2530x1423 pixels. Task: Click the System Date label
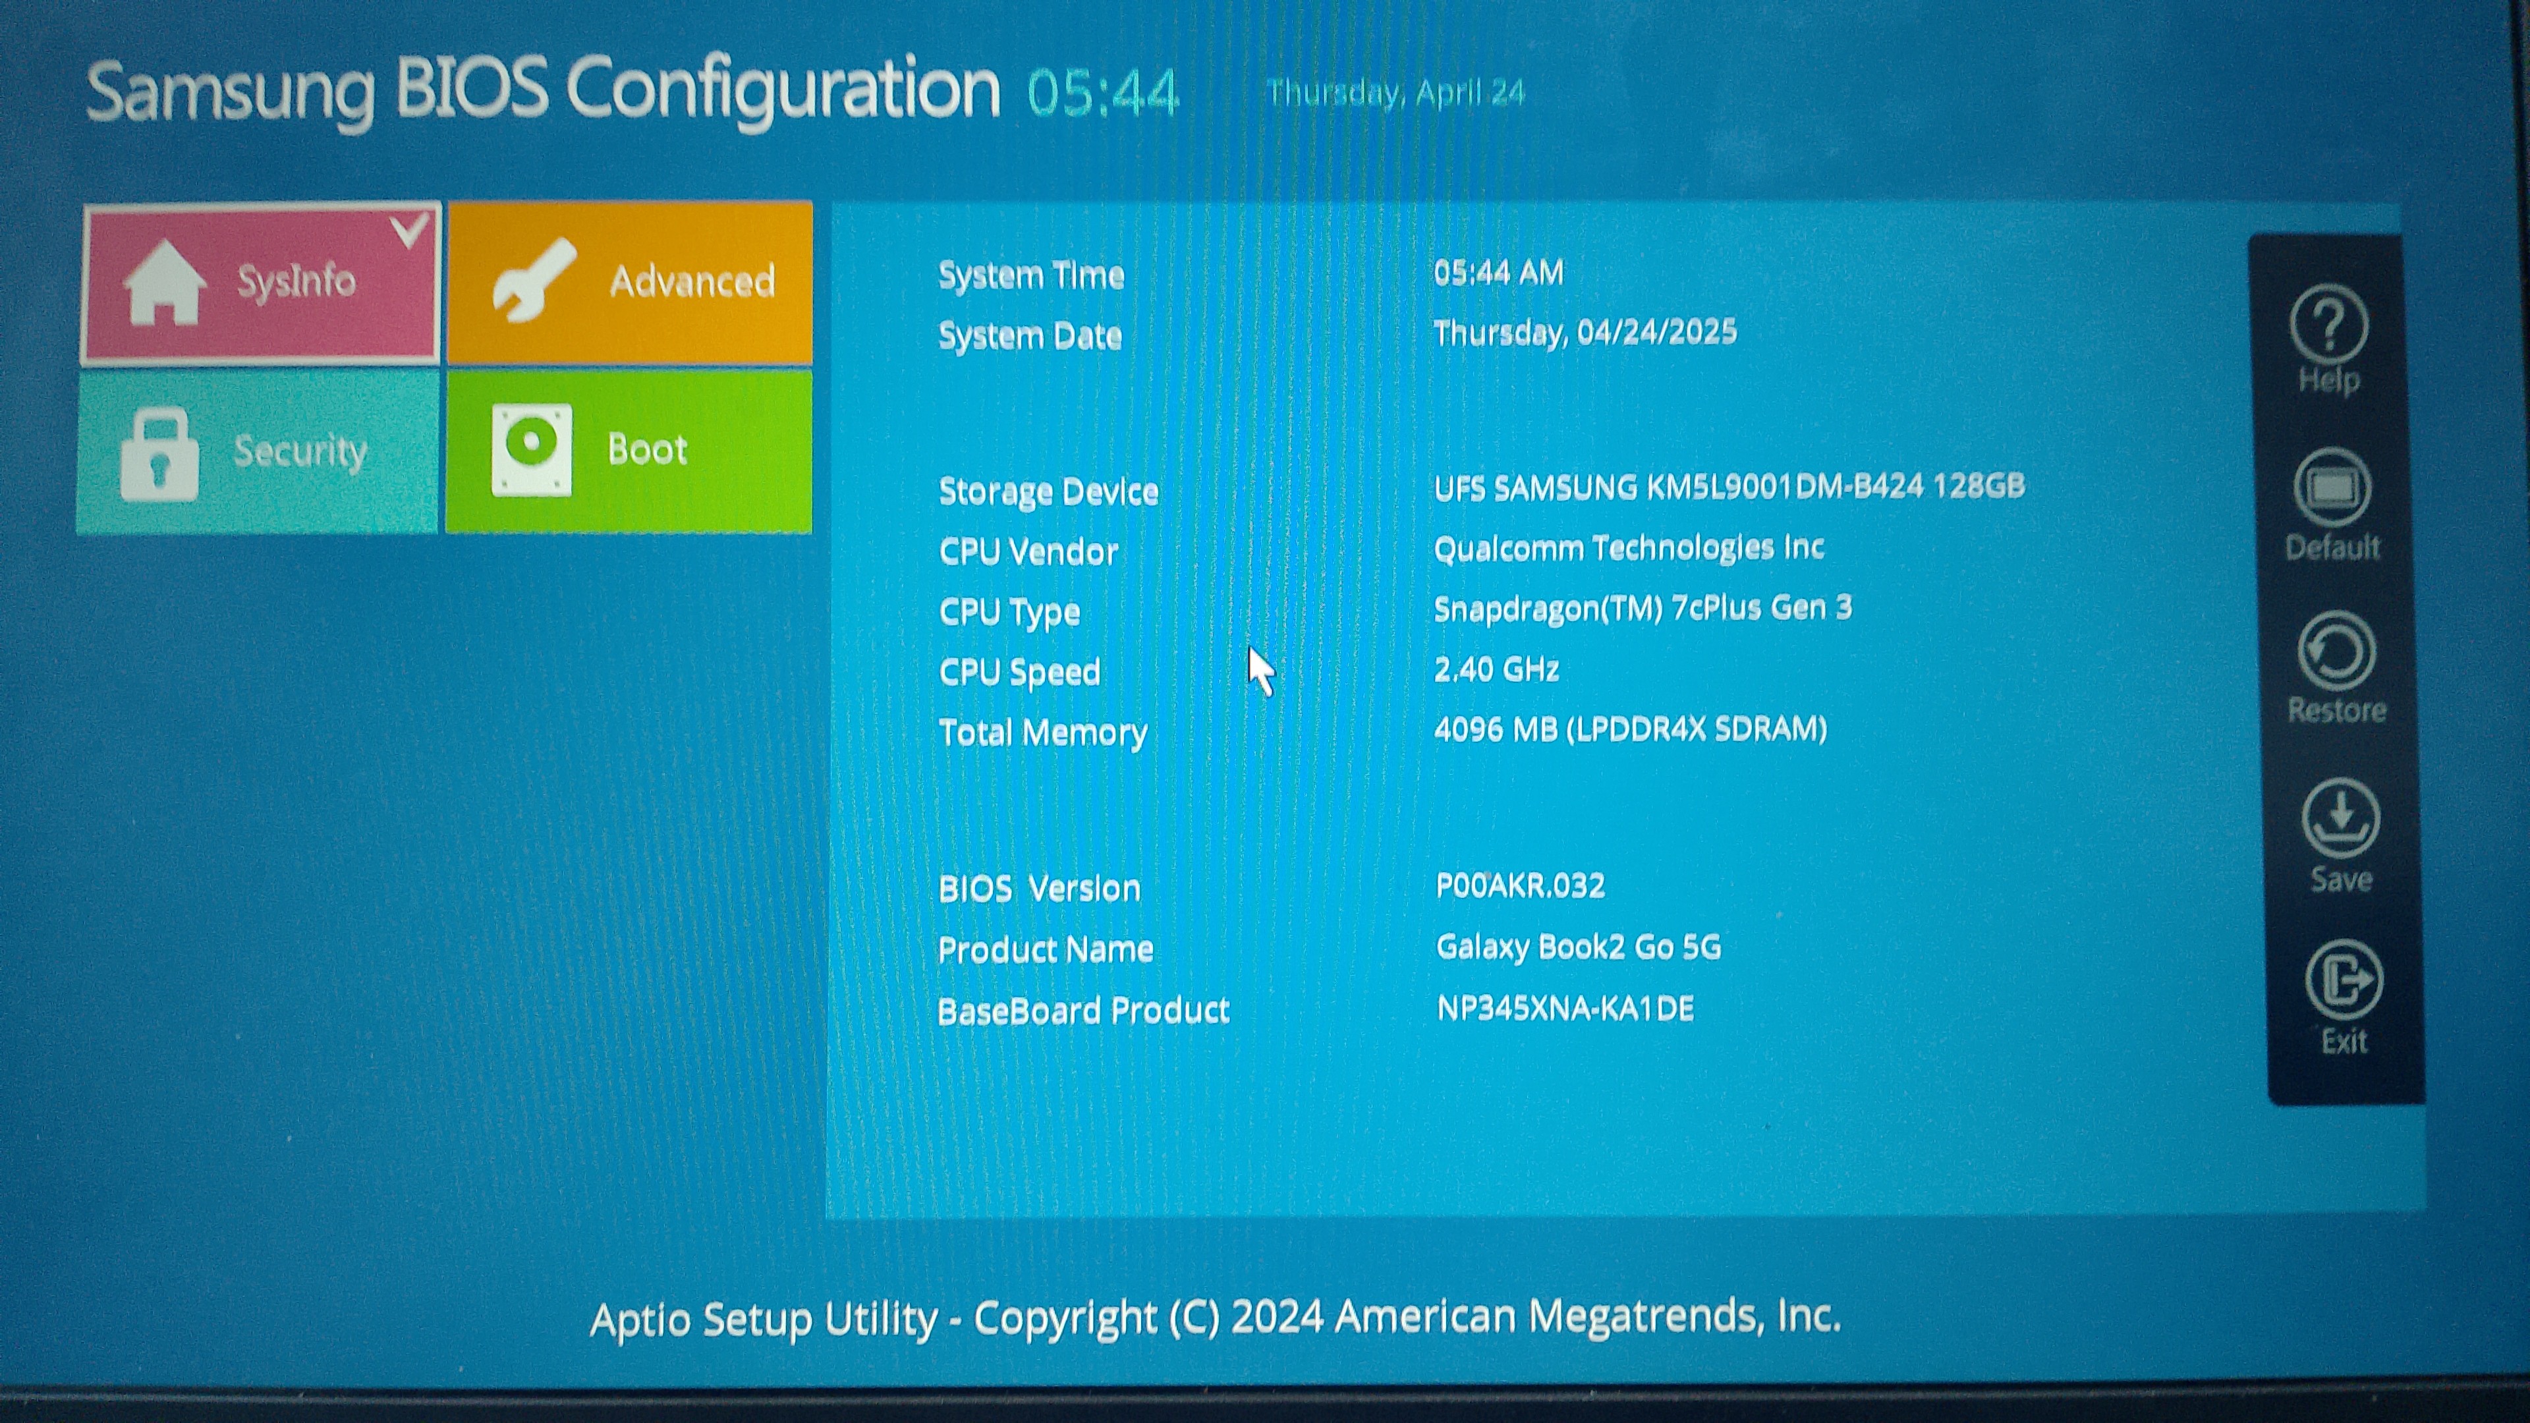(1030, 337)
